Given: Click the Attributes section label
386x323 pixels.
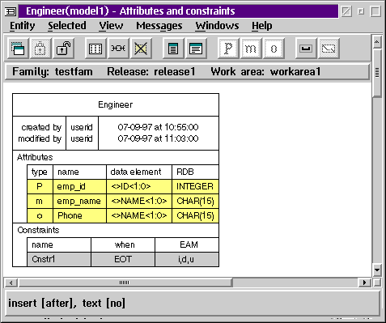Looking at the screenshot, I should pyautogui.click(x=35, y=157).
